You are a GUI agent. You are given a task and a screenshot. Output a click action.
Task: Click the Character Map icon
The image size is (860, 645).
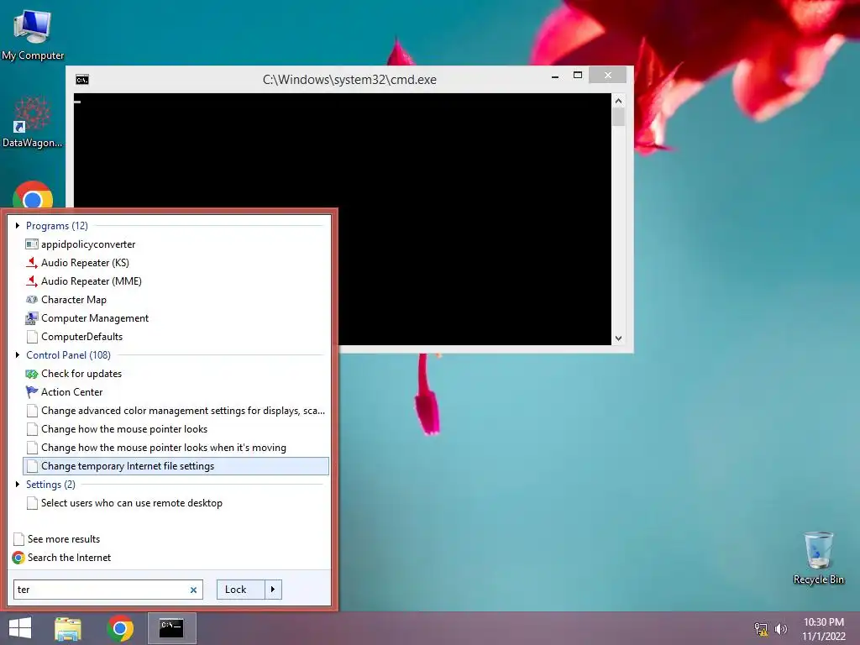click(x=32, y=300)
